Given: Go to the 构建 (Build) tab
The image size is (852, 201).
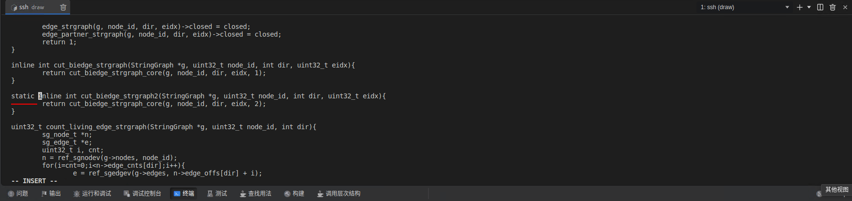Looking at the screenshot, I should click(x=294, y=193).
